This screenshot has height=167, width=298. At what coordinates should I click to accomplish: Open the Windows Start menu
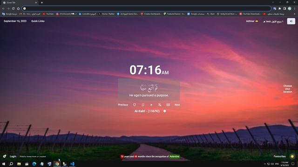(4, 164)
